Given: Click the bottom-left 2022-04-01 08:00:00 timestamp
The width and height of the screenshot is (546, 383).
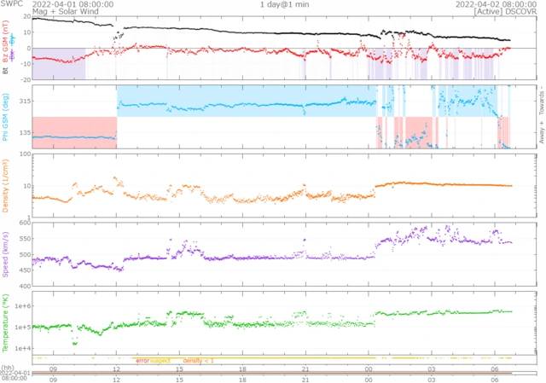Looking at the screenshot, I should 14,375.
